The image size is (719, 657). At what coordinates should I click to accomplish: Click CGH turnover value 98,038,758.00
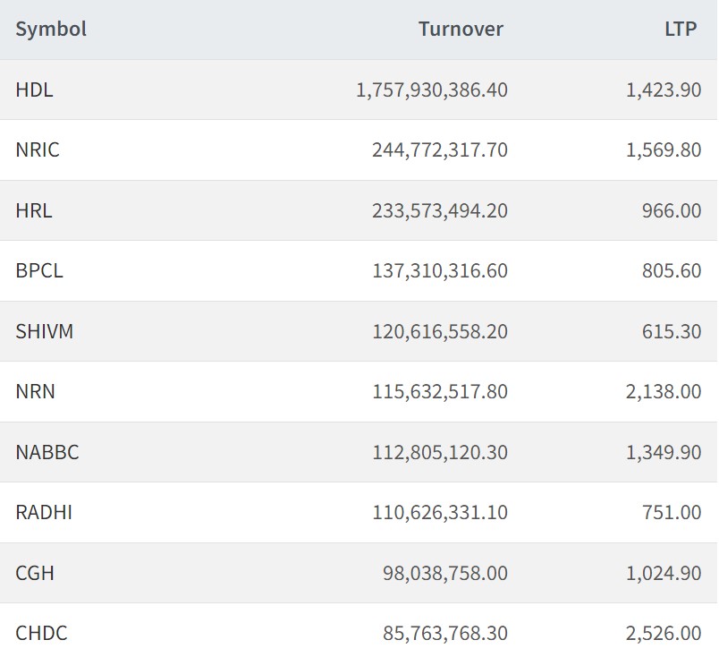pos(444,573)
